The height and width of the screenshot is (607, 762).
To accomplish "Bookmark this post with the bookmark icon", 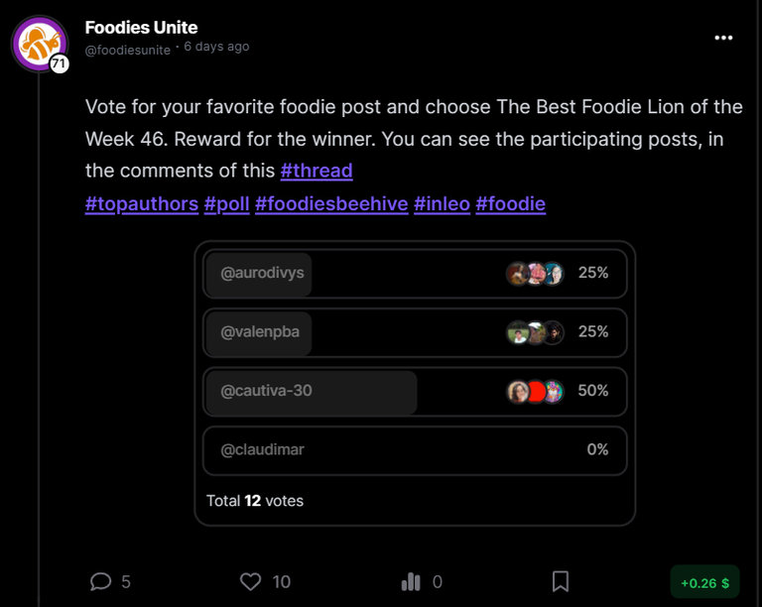I will [561, 581].
